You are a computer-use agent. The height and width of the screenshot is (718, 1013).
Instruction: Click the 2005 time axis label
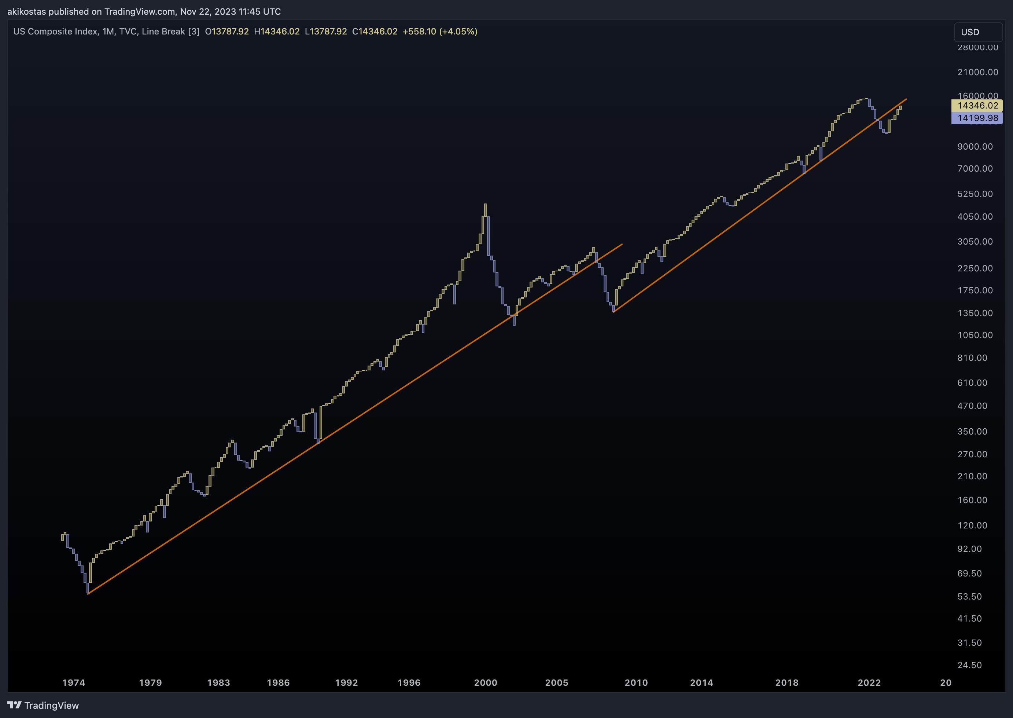pos(557,682)
